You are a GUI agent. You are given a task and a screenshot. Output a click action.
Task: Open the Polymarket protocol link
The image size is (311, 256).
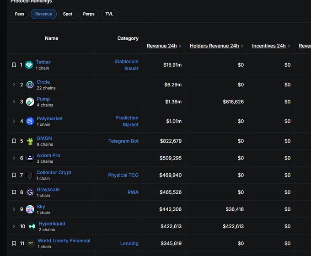(x=49, y=118)
